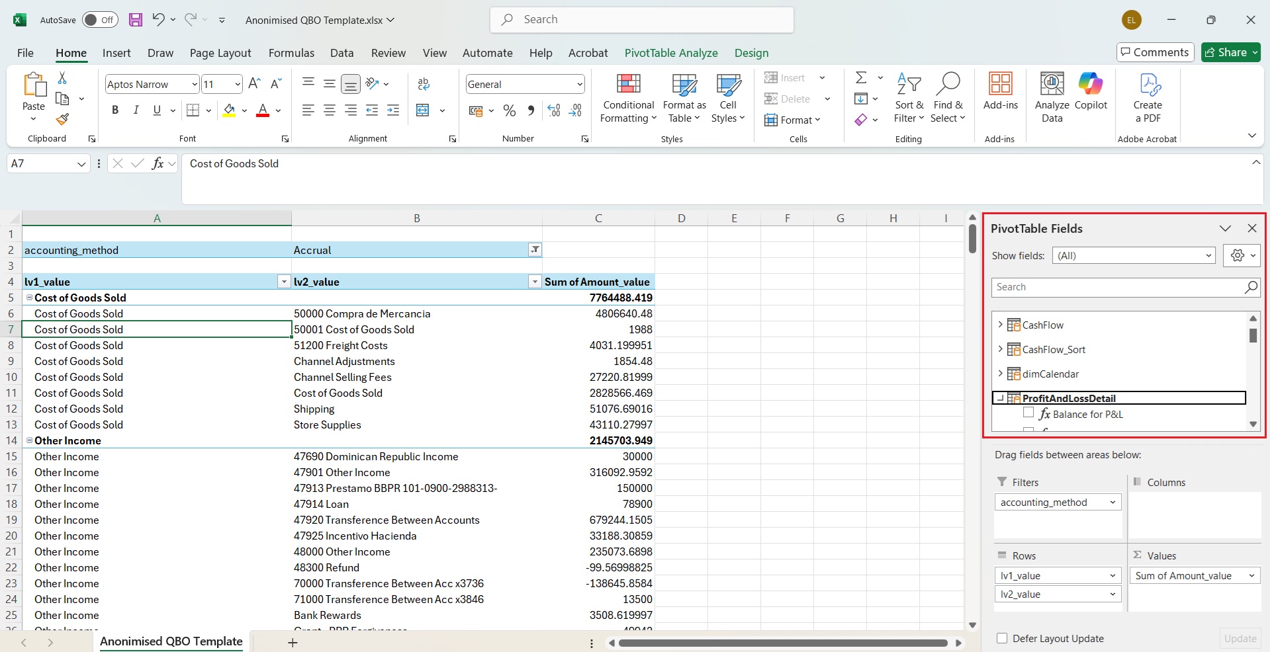Screen dimensions: 1270x652
Task: Open Sort & Filter options
Action: [909, 98]
